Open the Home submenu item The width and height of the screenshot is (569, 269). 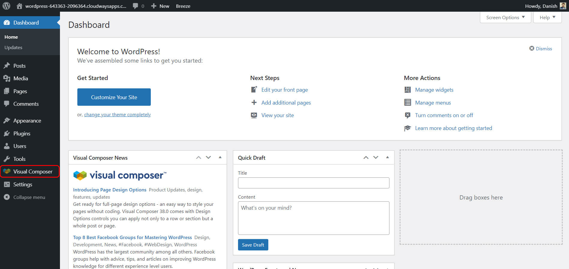11,37
